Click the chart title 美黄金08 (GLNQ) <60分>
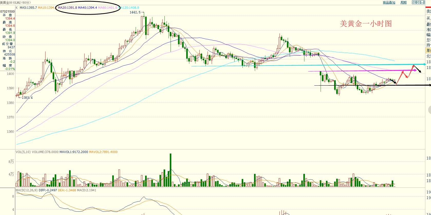 15,3
